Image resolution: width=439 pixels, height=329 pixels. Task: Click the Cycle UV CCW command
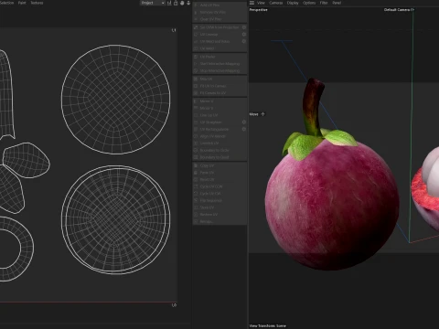click(211, 186)
